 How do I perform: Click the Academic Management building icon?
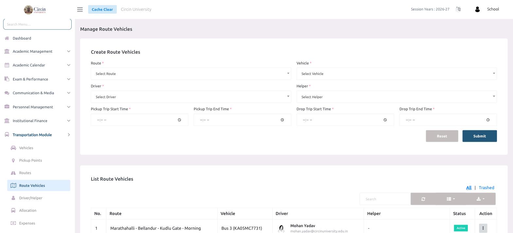coord(7,51)
